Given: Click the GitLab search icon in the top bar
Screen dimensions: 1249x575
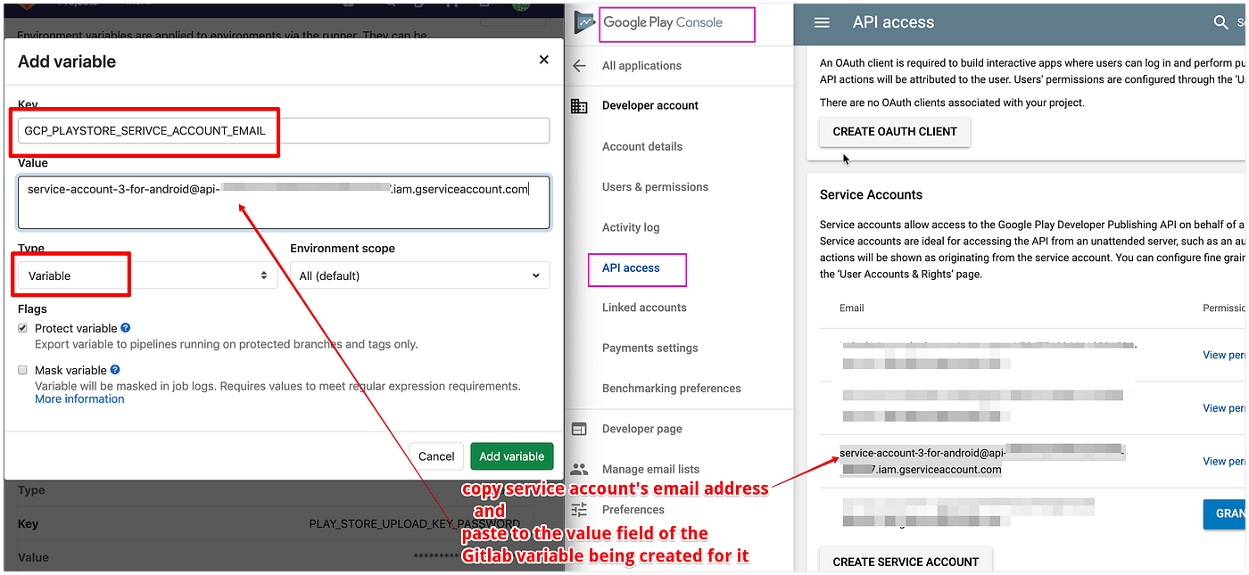Looking at the screenshot, I should pos(391,4).
